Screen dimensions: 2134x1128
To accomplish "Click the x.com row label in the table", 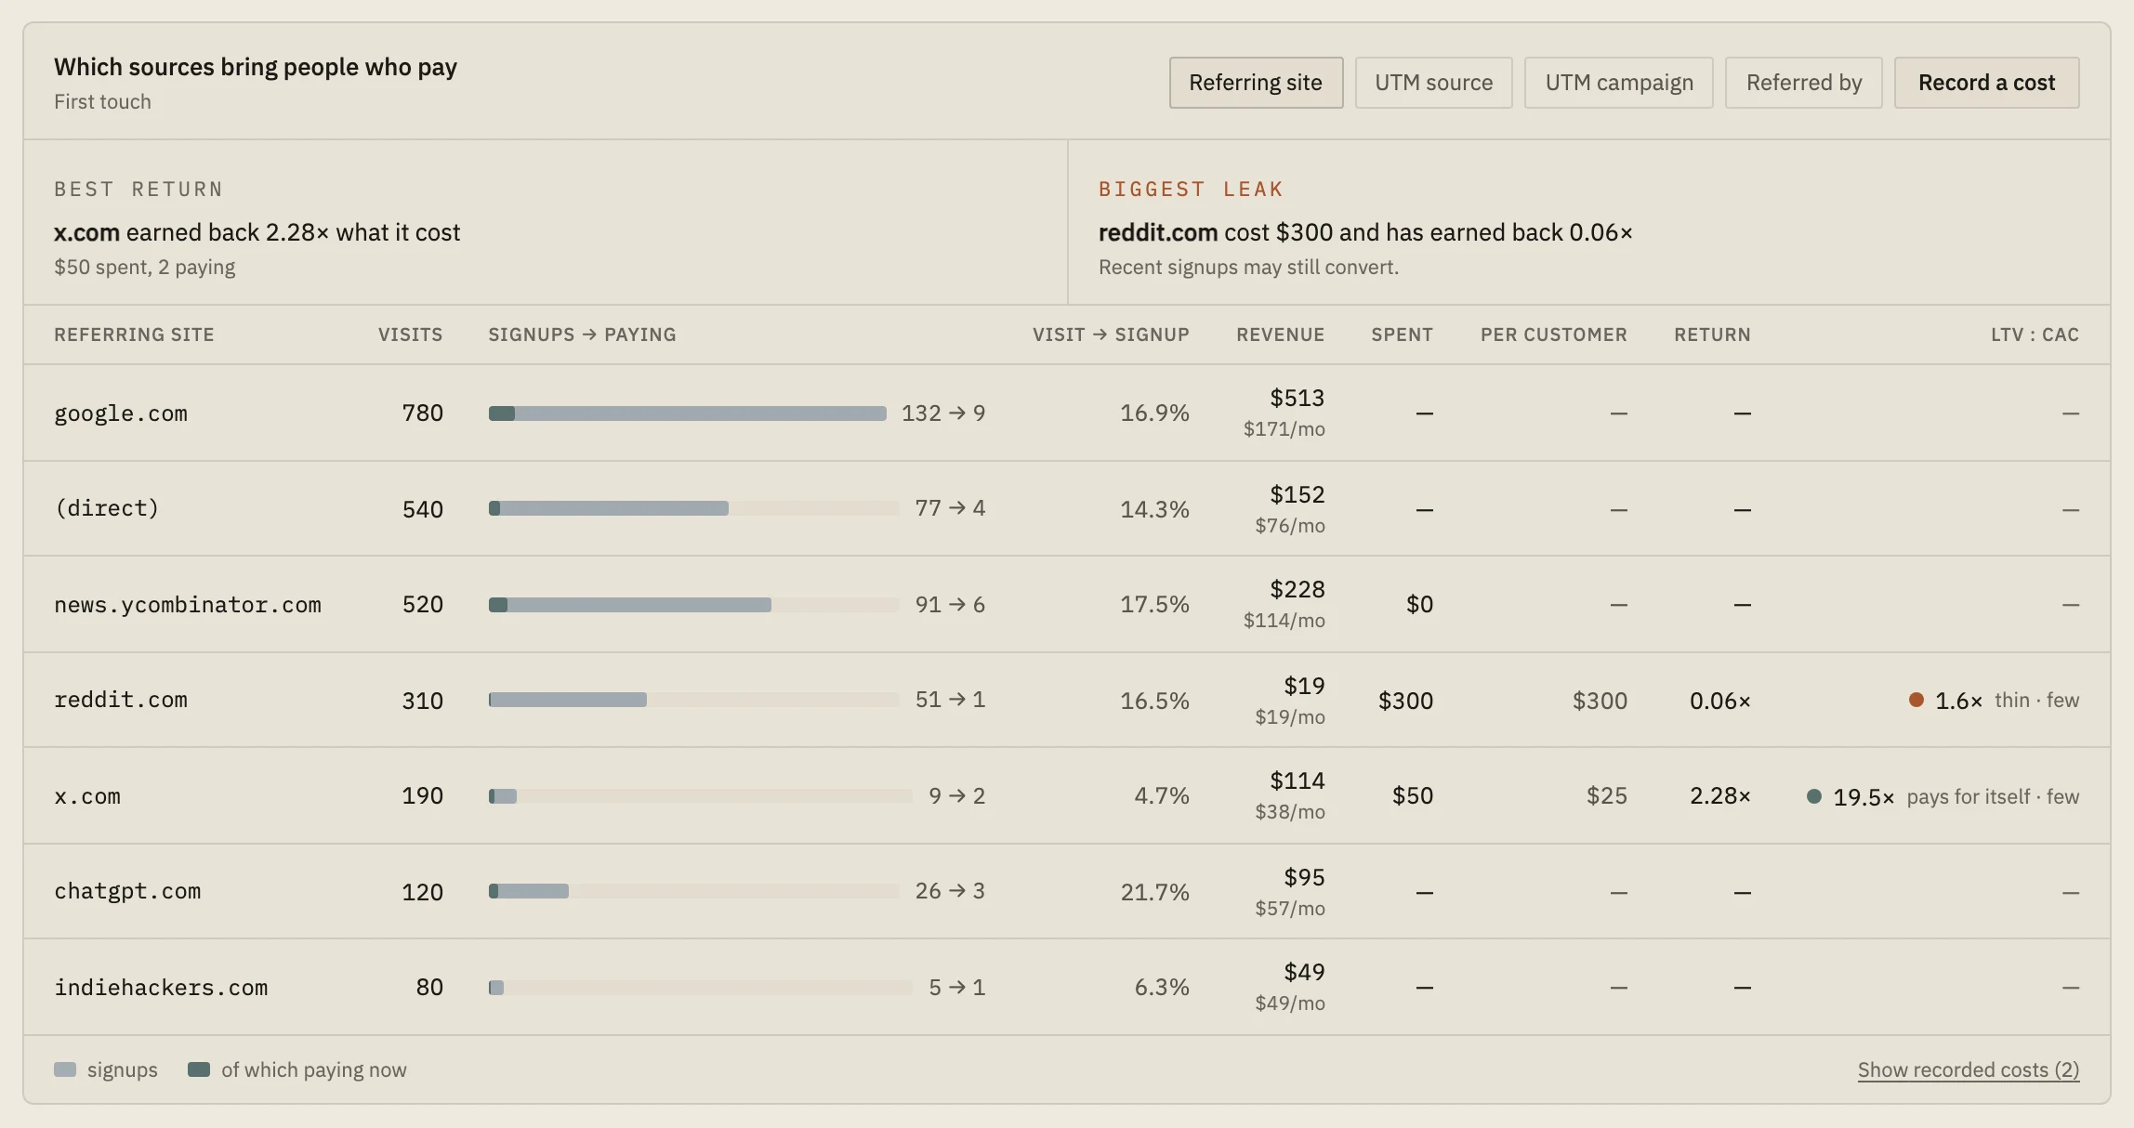I will click(x=87, y=796).
